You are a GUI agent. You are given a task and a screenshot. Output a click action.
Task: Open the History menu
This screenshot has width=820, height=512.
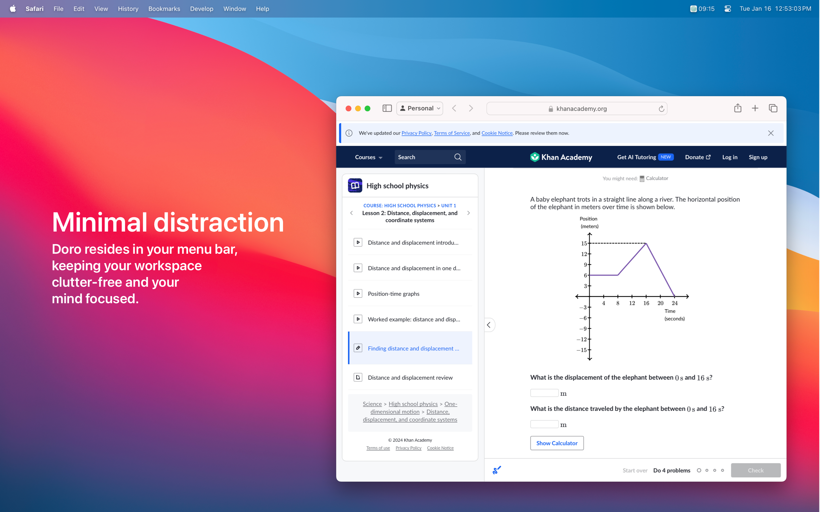[128, 9]
